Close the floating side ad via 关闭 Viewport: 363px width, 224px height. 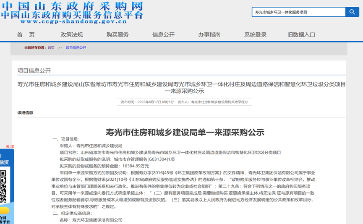[x=10, y=146]
